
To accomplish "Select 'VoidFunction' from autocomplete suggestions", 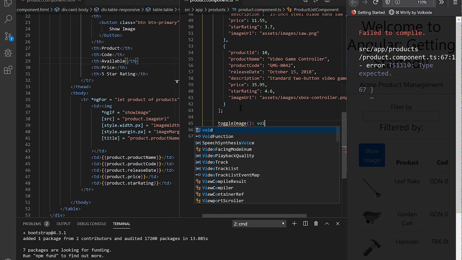I will tap(218, 136).
